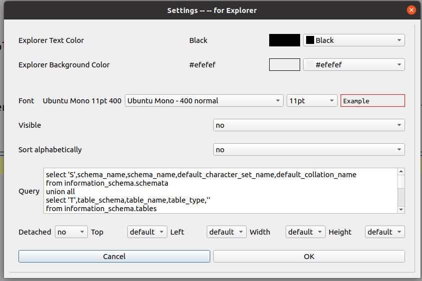Click the 'Ubuntu Mono 11pt 400' font label
Viewport: 422px width, 281px height.
tap(82, 101)
